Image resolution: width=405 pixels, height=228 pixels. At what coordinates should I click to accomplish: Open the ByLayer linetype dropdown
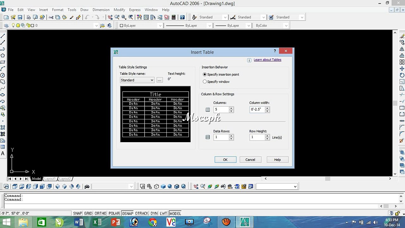[209, 26]
